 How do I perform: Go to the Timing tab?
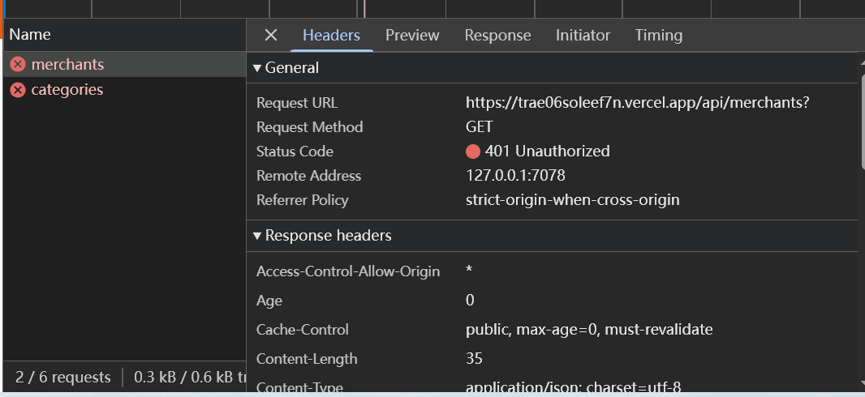658,35
